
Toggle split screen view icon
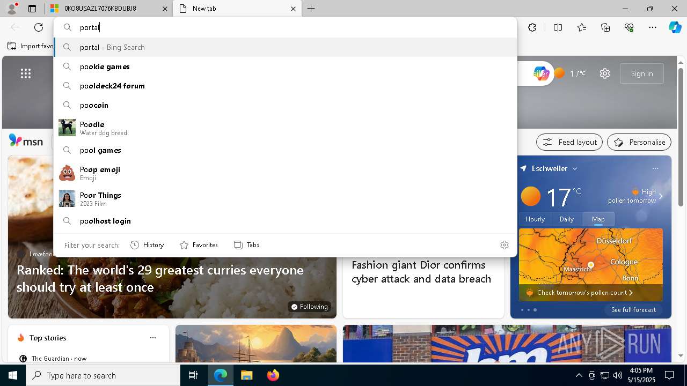point(558,27)
